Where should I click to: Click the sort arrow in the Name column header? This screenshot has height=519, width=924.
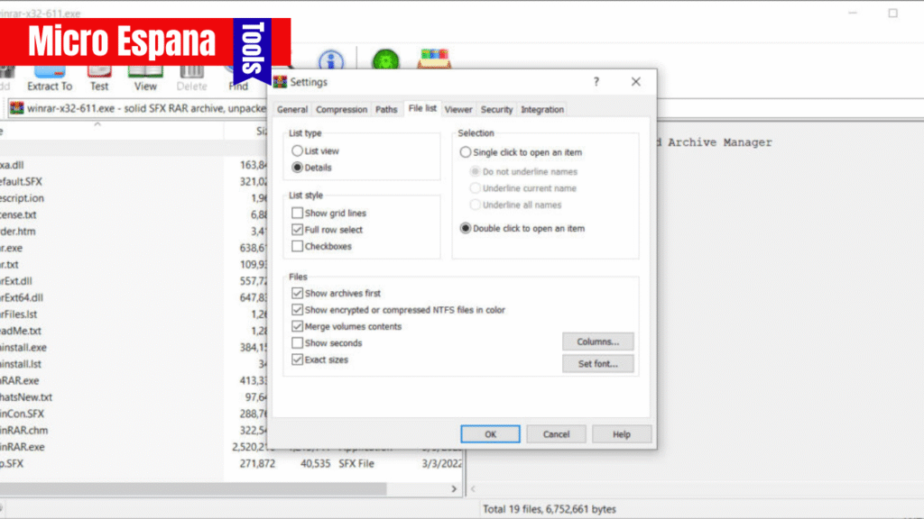click(x=97, y=124)
